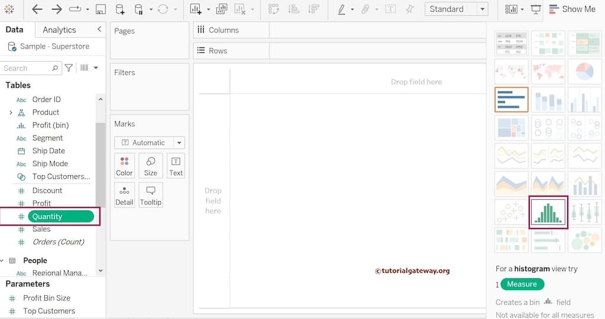
Task: Click the Add new data source icon
Action: [x=120, y=9]
